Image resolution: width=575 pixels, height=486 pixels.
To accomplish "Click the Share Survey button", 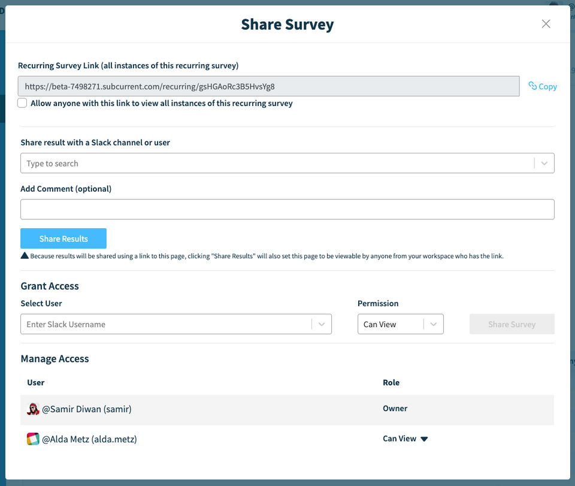I will tap(512, 324).
